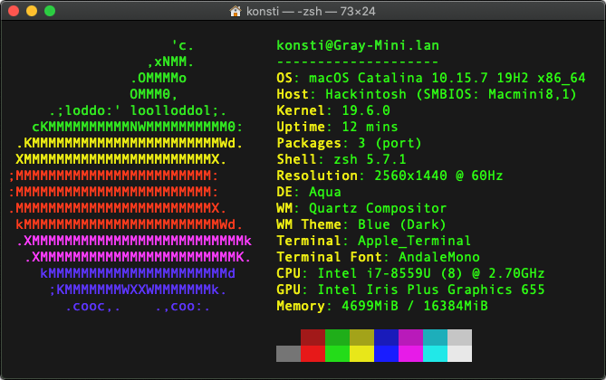Click the green ASCII line starting "cKMMMM"
606x380 pixels.
[x=138, y=127]
